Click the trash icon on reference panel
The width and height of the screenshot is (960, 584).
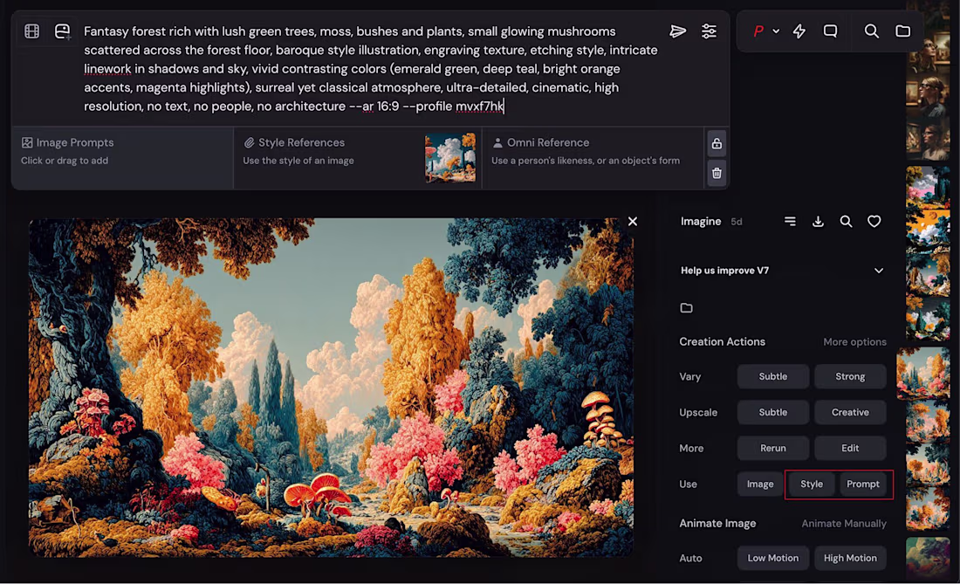(717, 173)
